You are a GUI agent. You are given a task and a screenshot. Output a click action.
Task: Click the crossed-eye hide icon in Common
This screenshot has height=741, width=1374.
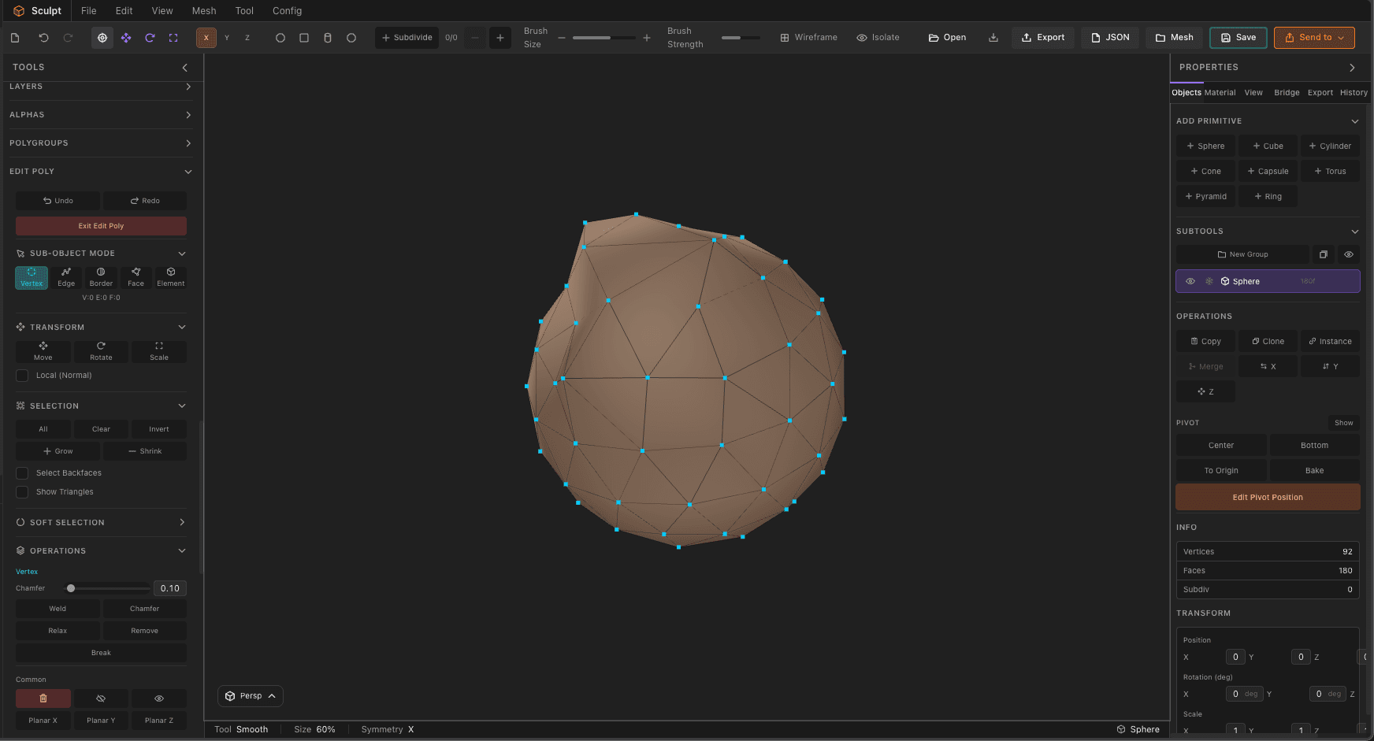101,698
